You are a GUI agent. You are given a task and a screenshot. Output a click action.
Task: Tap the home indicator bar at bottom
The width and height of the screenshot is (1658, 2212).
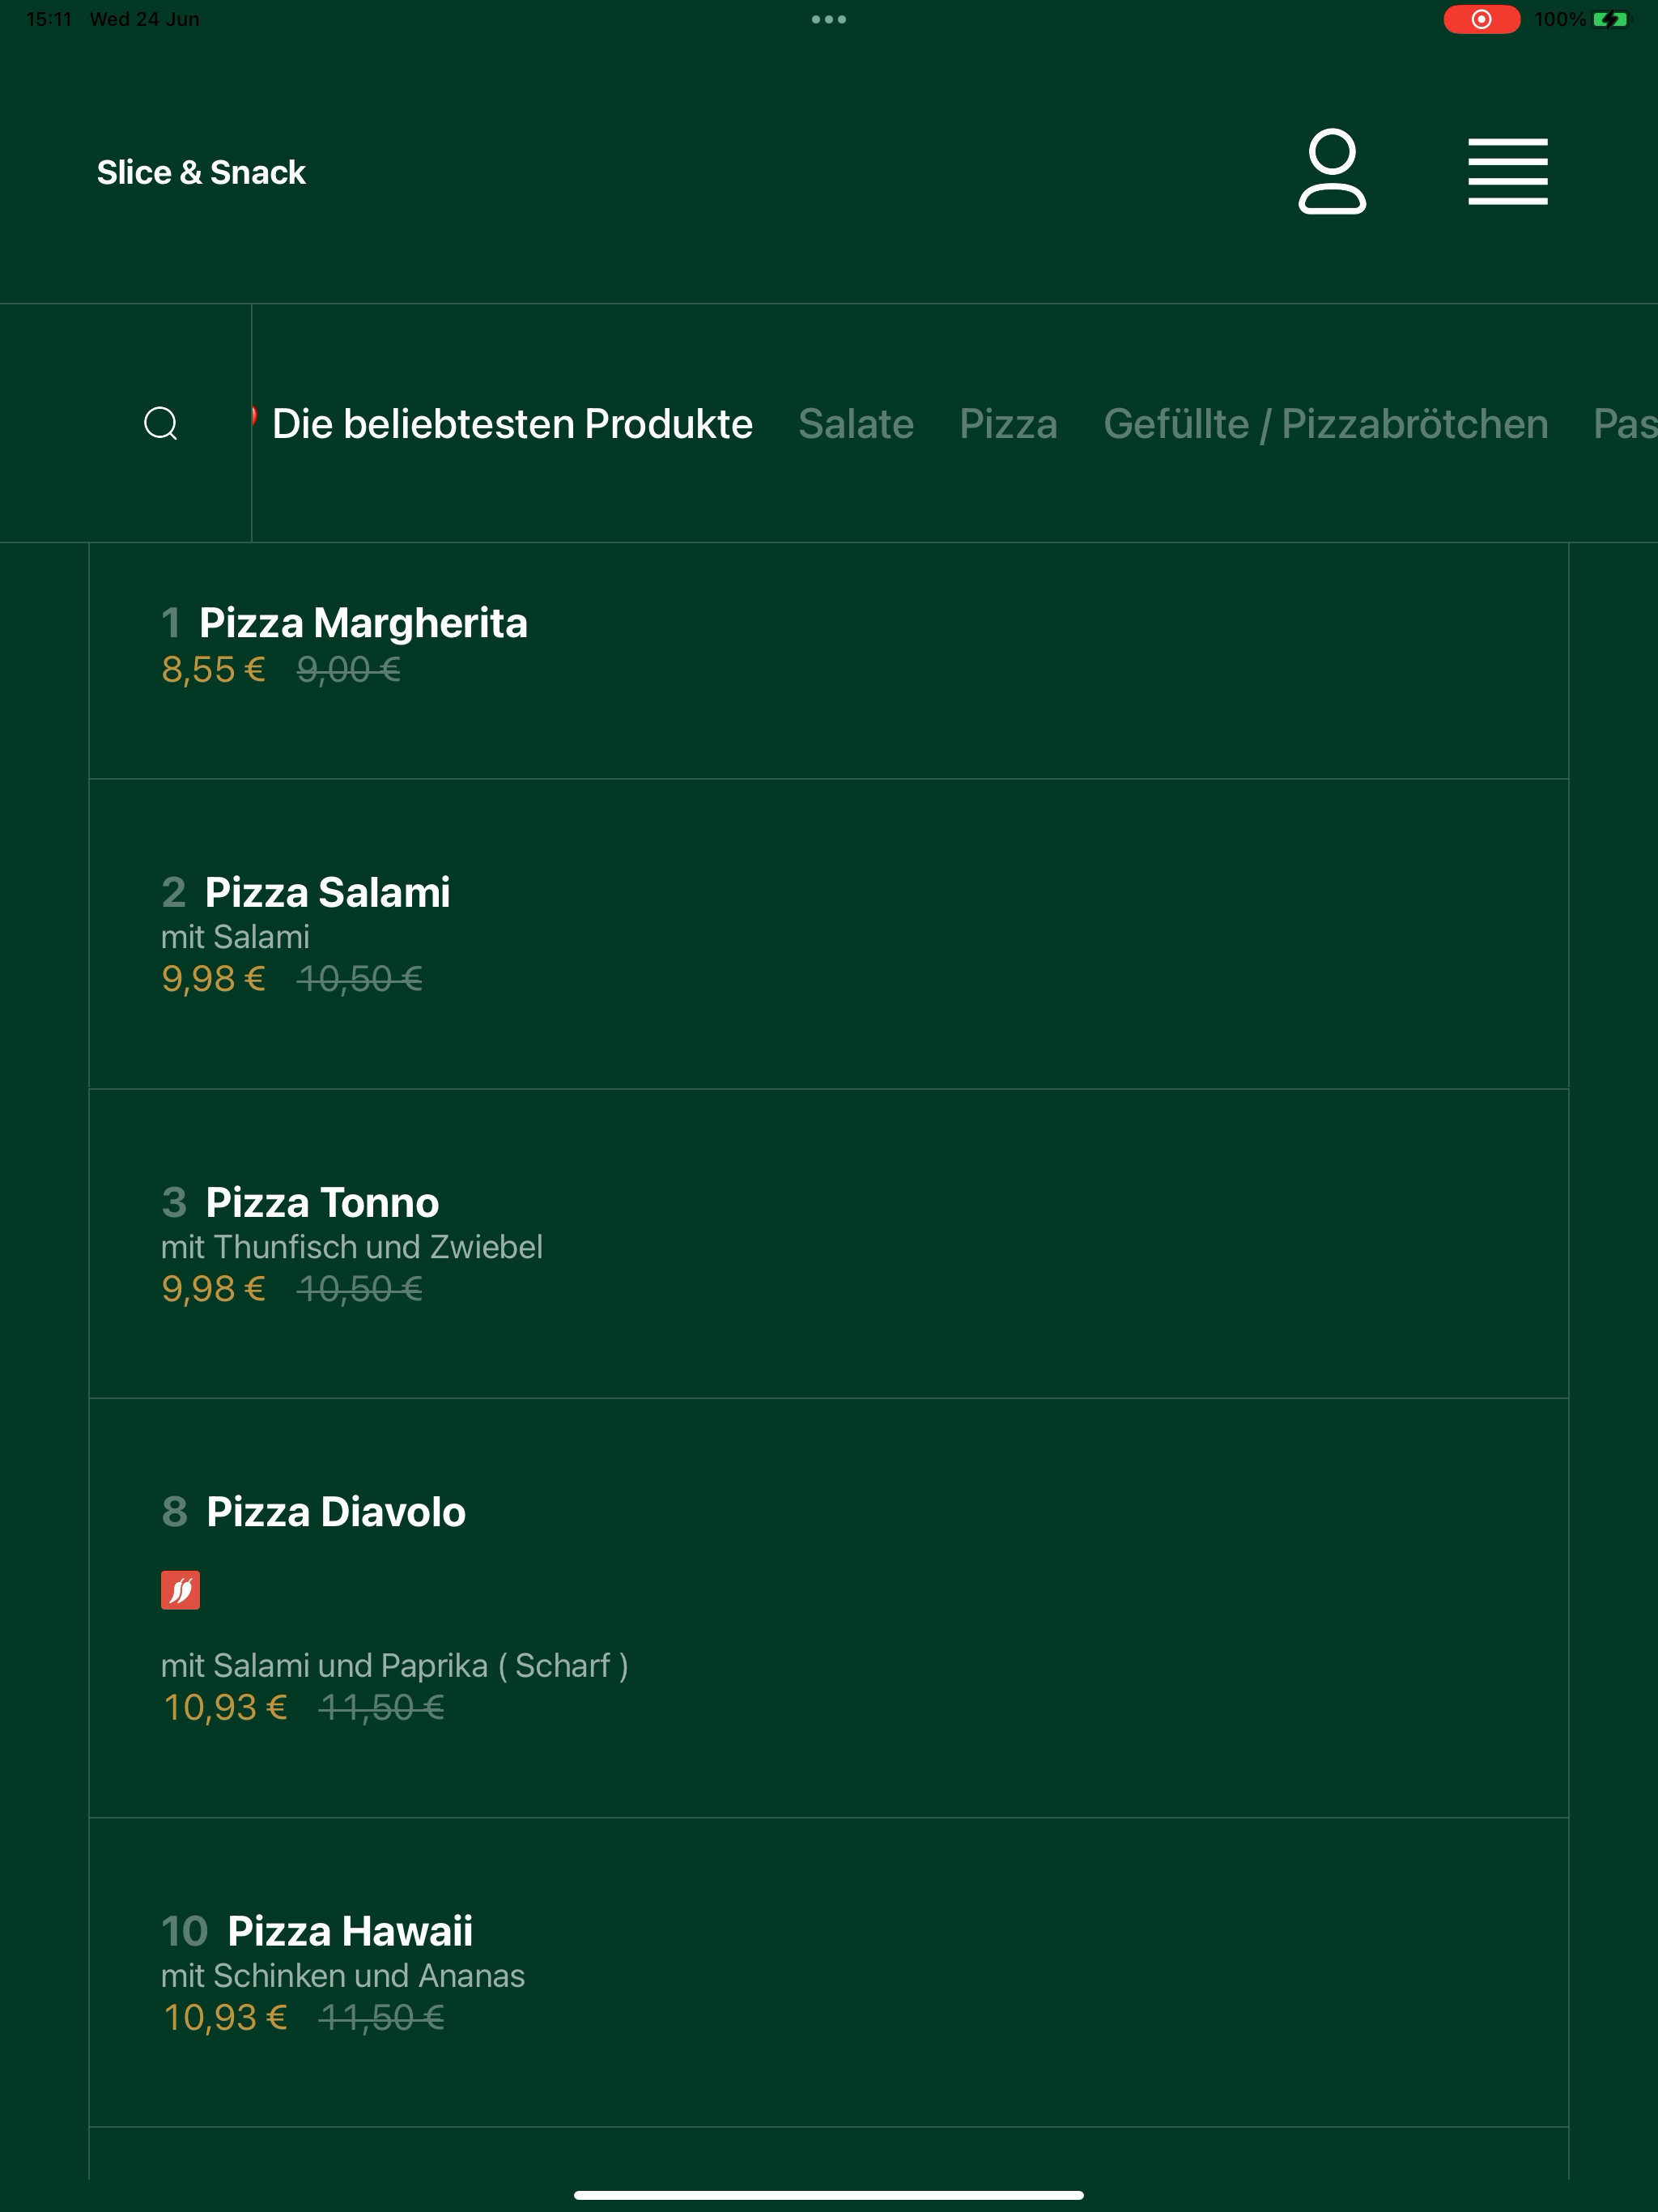829,2195
